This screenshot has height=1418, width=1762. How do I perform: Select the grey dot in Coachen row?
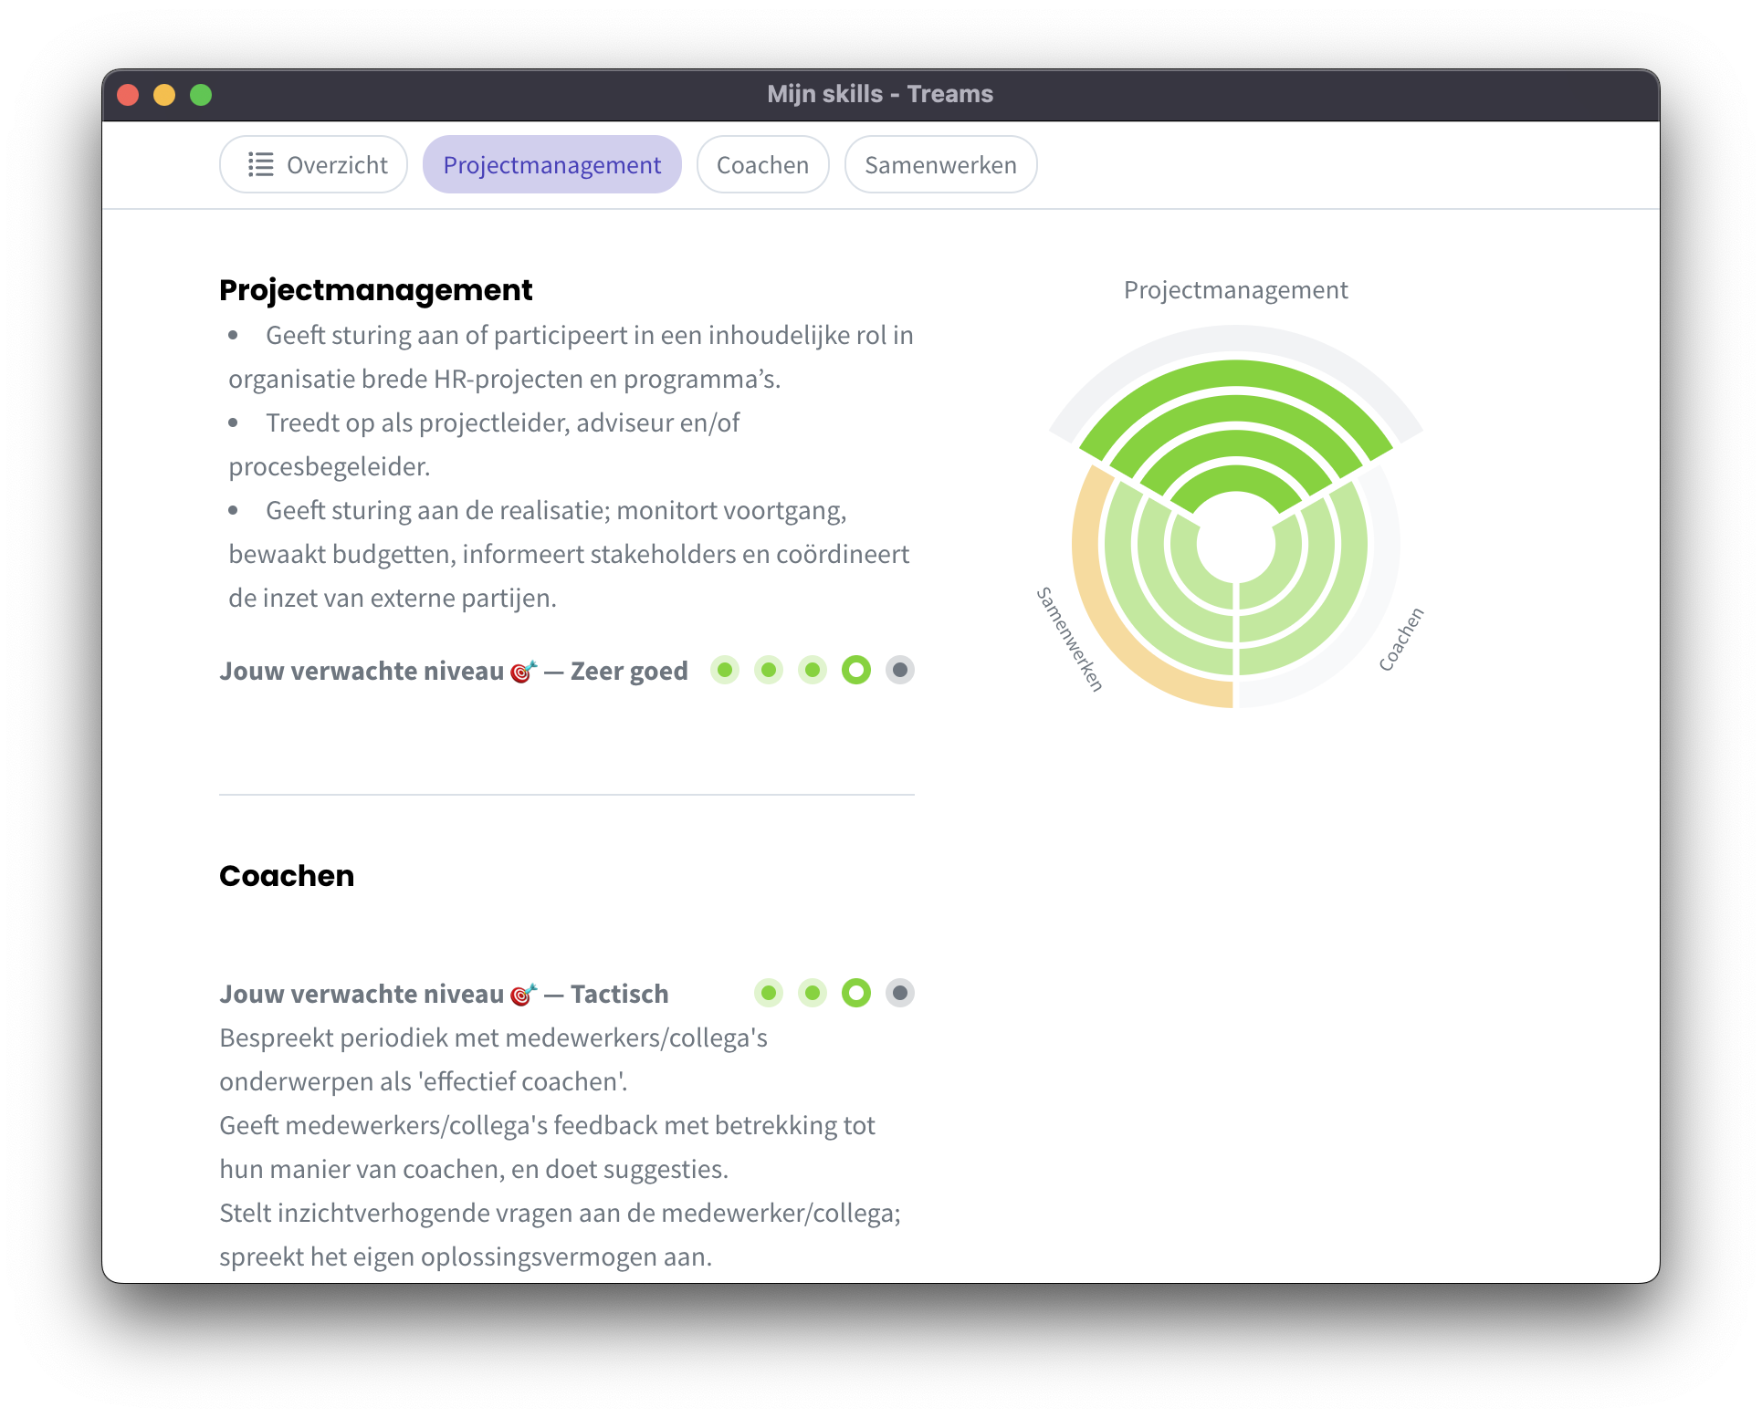(x=900, y=993)
